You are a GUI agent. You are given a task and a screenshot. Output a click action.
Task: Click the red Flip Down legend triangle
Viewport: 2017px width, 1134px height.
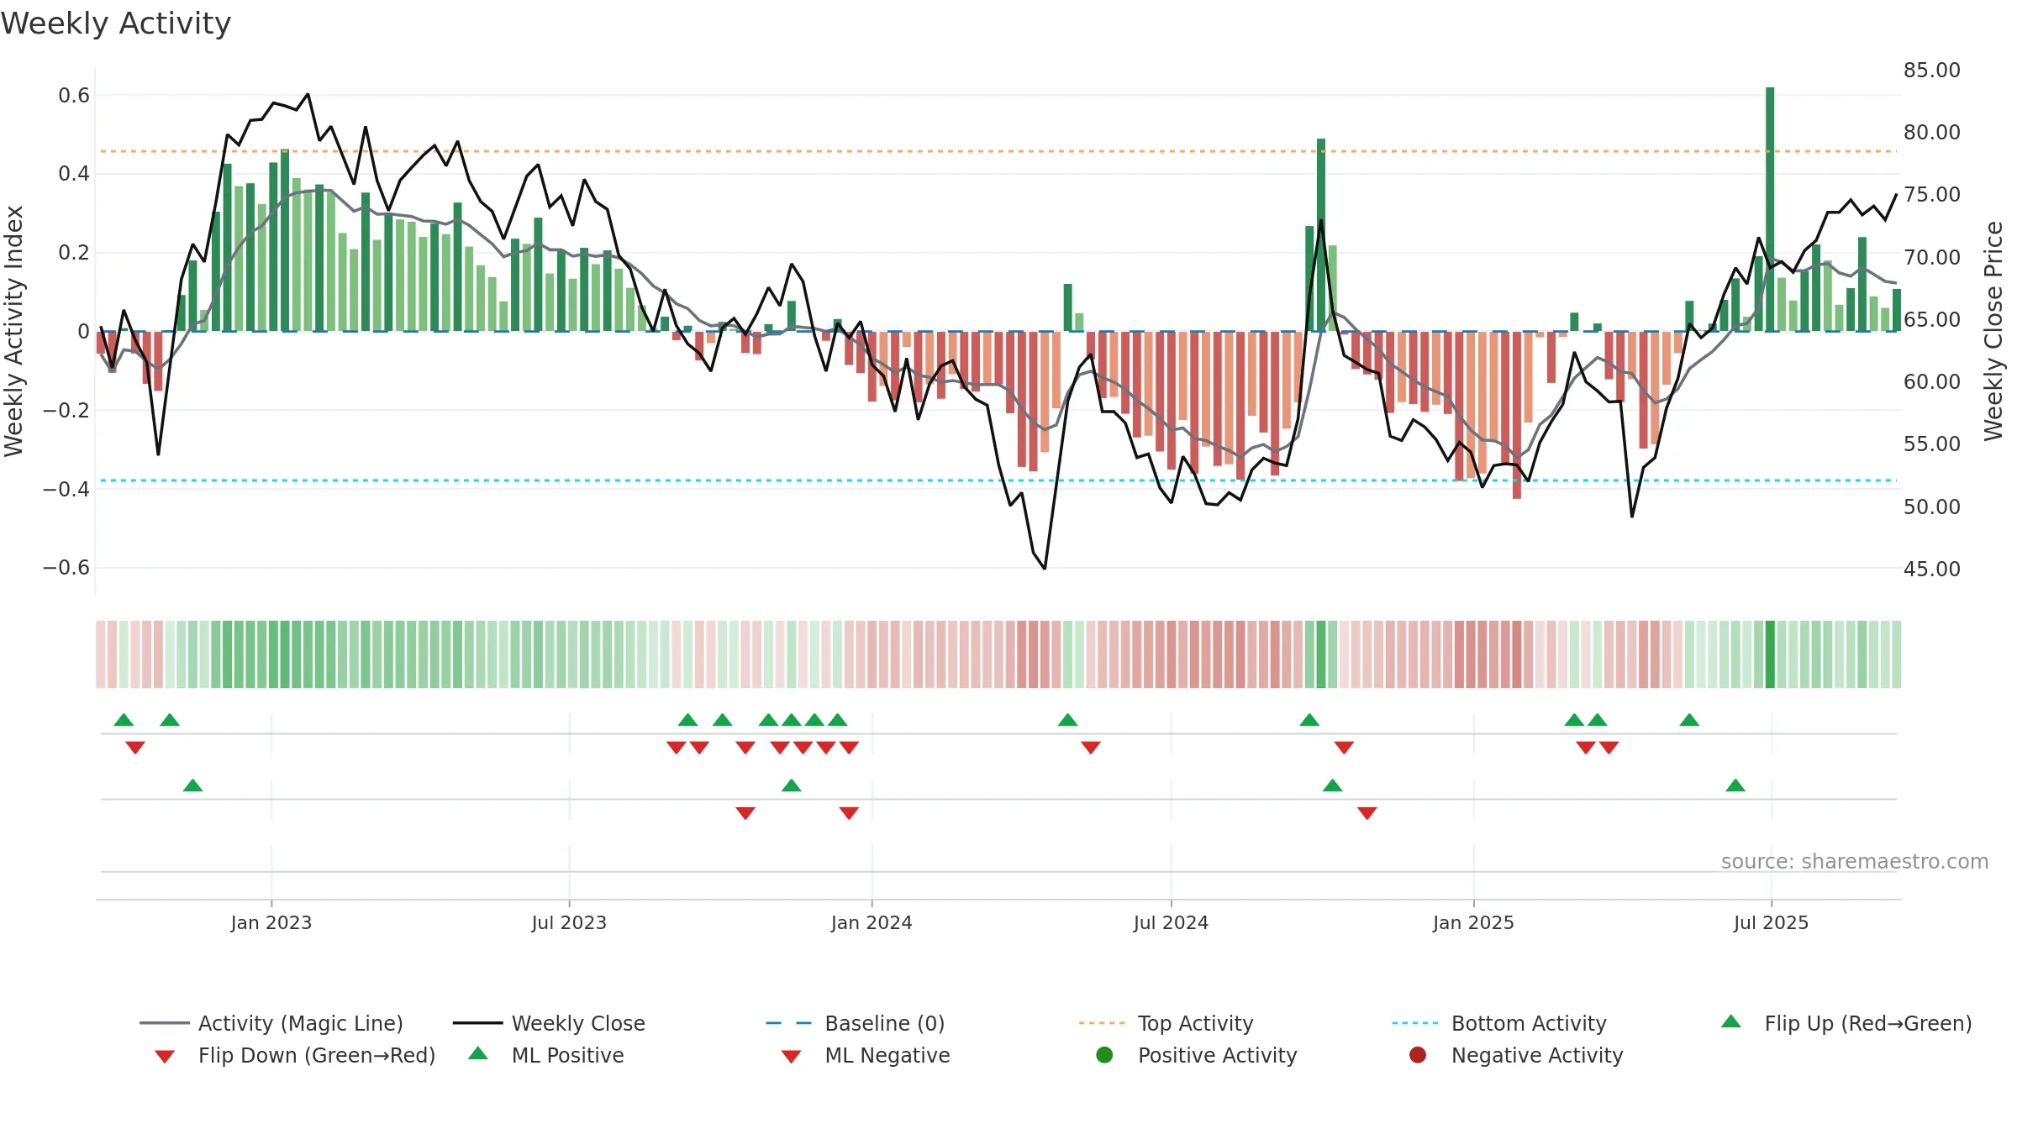165,1057
